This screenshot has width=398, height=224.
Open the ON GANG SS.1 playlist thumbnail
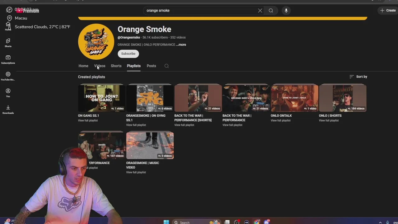[102, 98]
